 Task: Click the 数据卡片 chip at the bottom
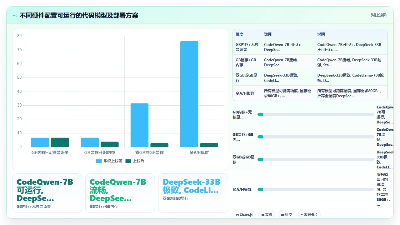click(x=309, y=215)
